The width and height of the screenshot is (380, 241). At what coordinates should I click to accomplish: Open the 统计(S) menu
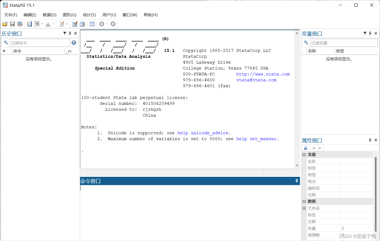[x=89, y=15]
